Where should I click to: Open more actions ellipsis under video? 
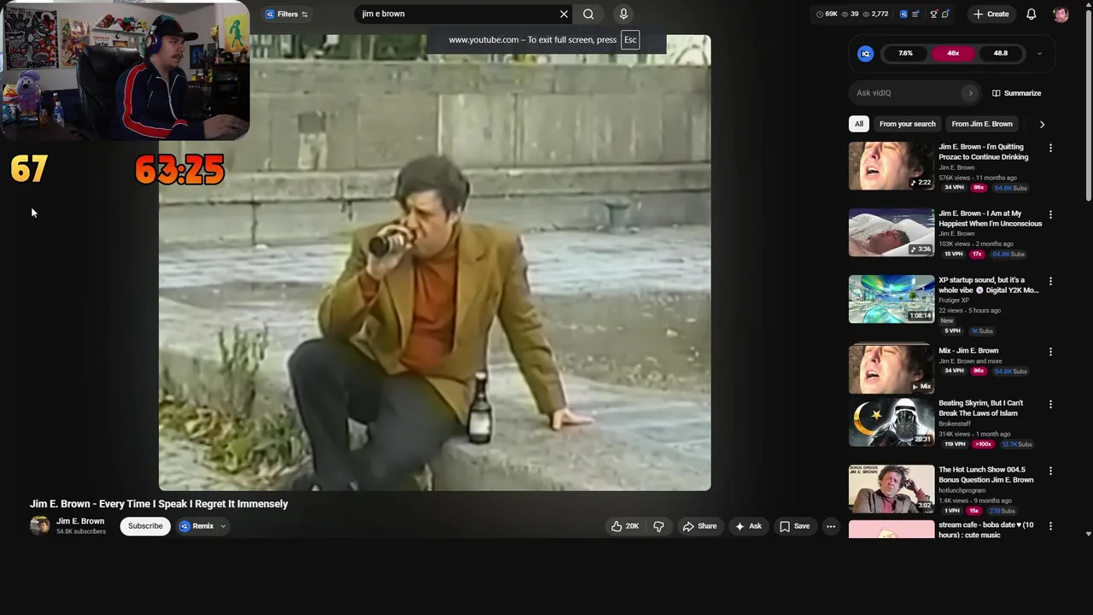pyautogui.click(x=831, y=526)
